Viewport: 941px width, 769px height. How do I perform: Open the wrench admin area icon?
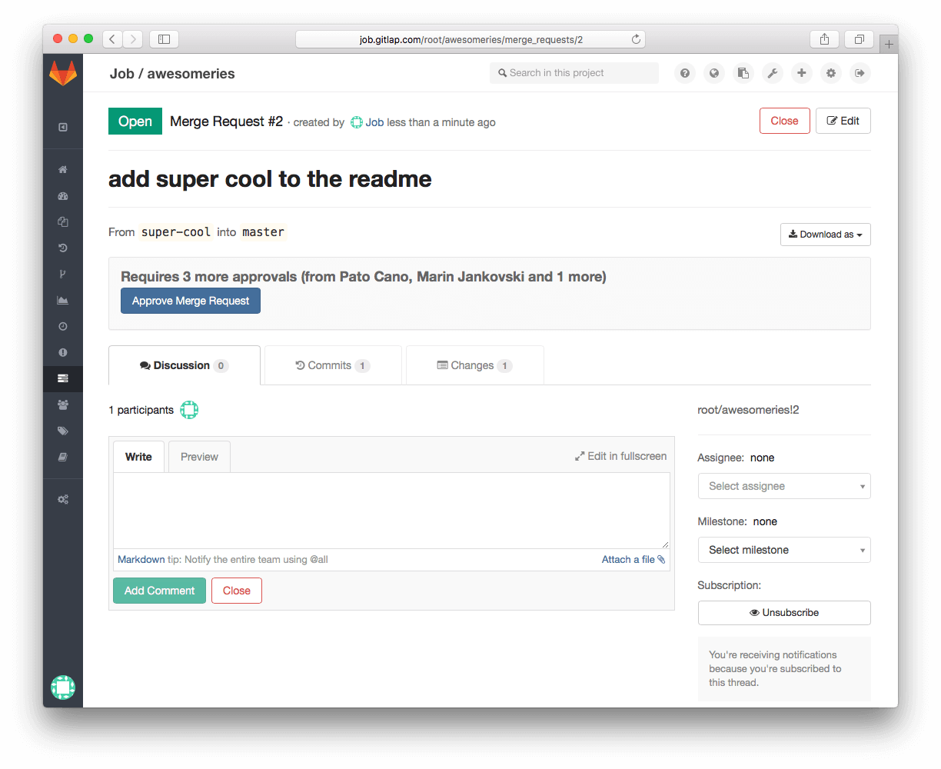pos(772,73)
